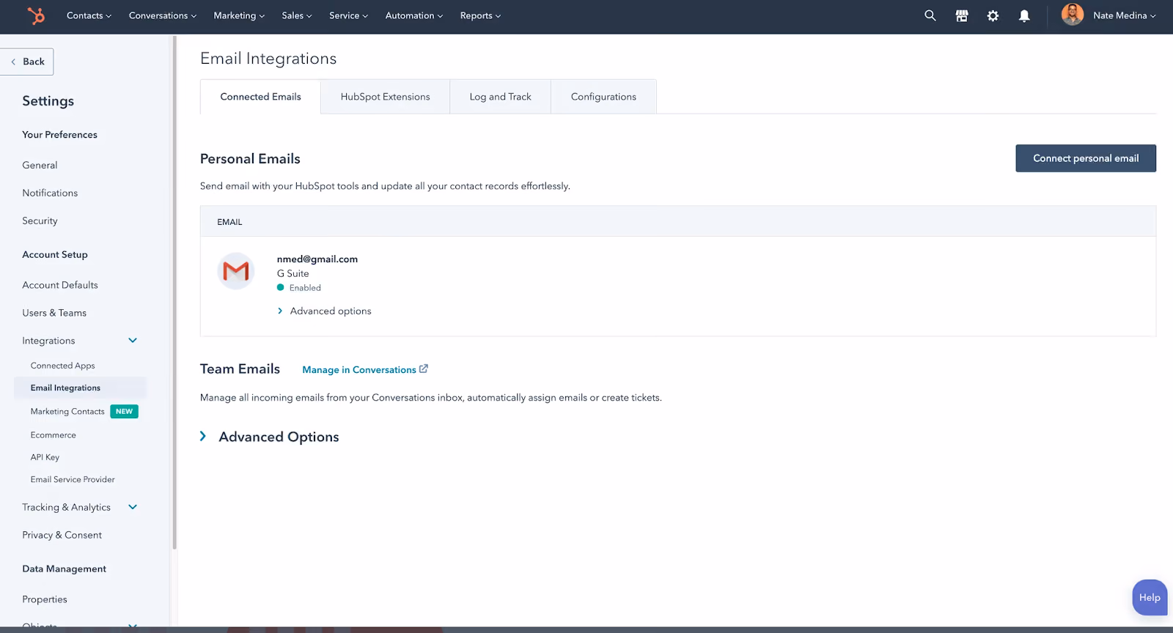This screenshot has height=633, width=1173.
Task: Open Properties in sidebar
Action: [x=45, y=600]
